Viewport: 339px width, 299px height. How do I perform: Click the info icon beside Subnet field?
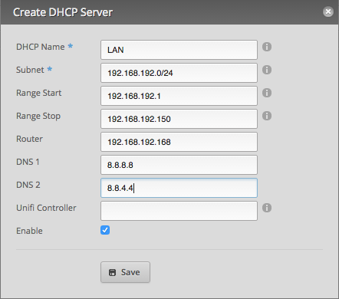(267, 70)
